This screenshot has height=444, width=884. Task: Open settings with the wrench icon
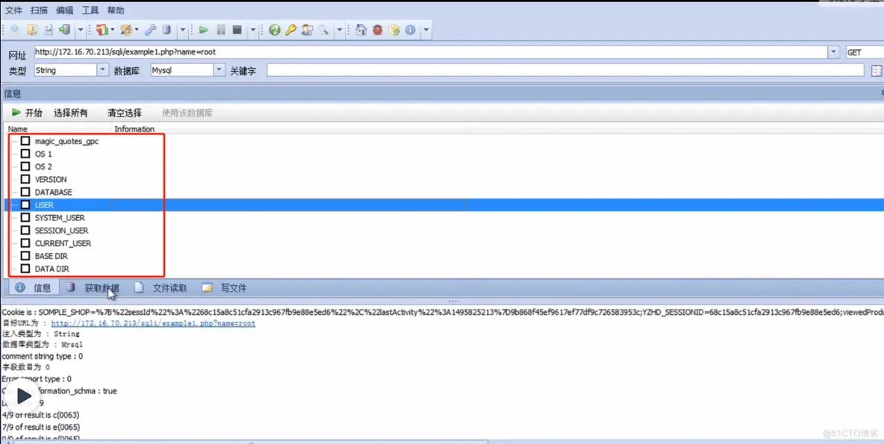point(150,30)
